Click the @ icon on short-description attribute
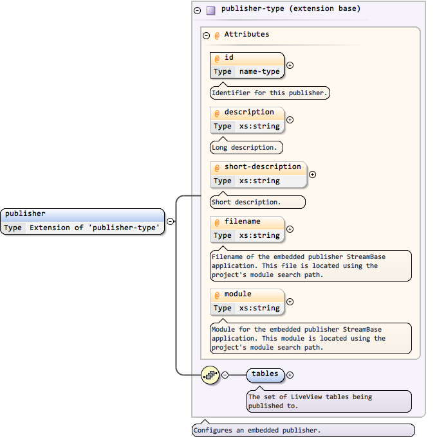 coord(217,168)
